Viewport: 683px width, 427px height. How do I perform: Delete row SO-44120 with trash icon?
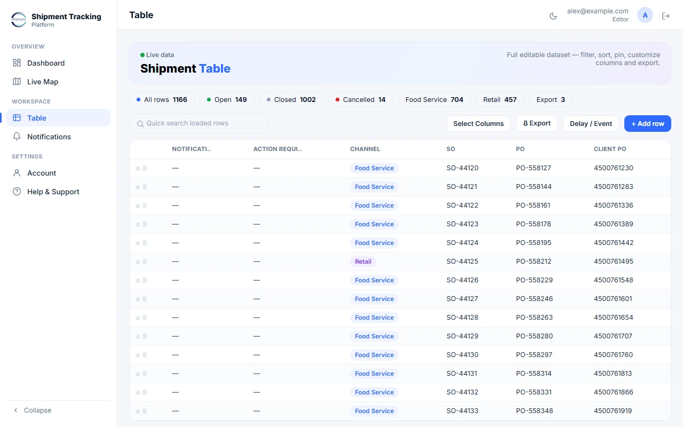(x=145, y=168)
